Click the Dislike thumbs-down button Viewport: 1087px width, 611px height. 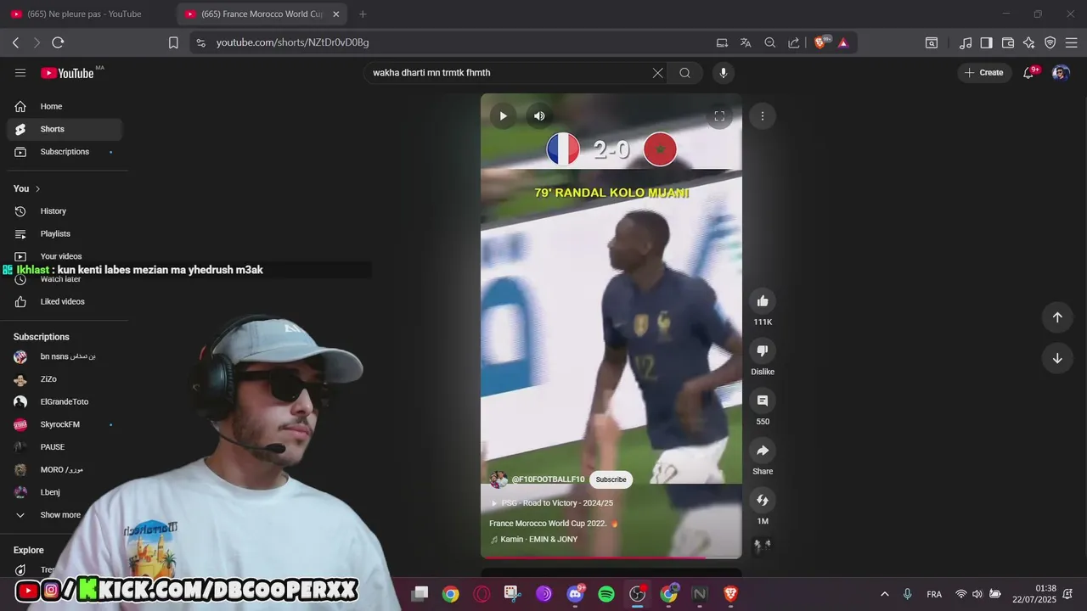coord(763,350)
